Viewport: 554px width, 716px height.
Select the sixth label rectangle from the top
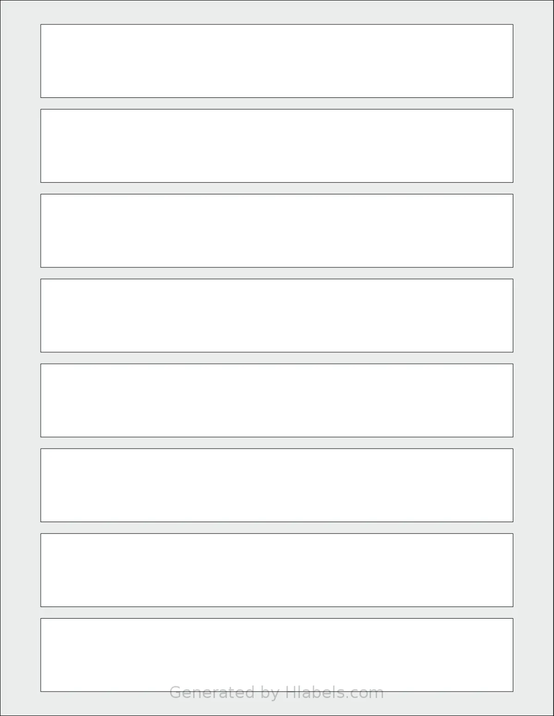click(x=277, y=485)
